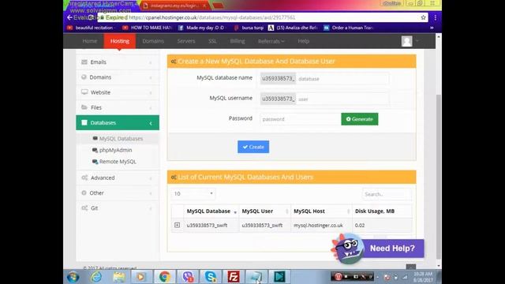Click the Other section gear icon
505x284 pixels.
pyautogui.click(x=84, y=192)
